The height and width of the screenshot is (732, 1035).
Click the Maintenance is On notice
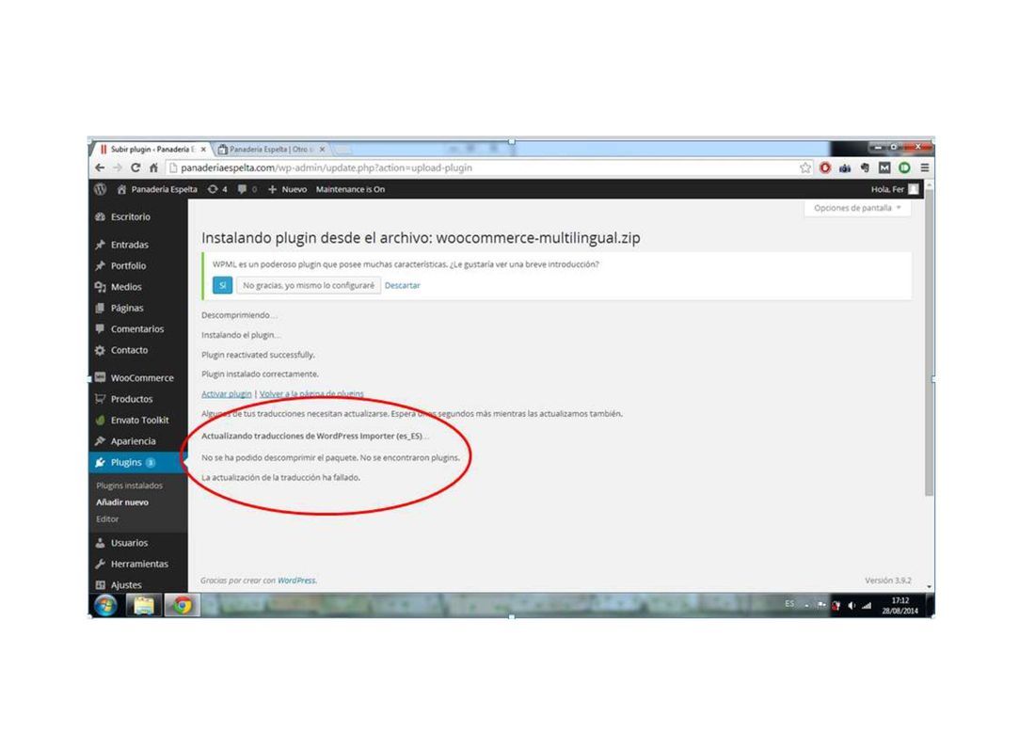click(x=350, y=189)
